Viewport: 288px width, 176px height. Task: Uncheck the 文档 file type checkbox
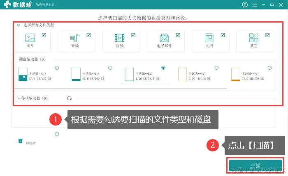click(223, 35)
